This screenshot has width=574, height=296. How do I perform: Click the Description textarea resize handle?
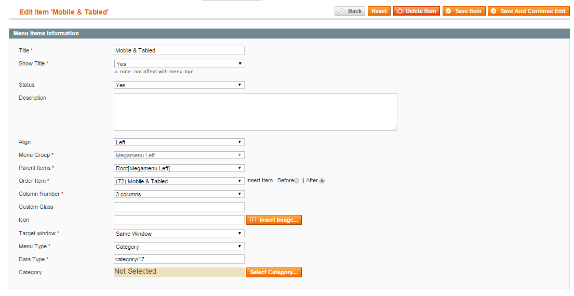click(394, 128)
